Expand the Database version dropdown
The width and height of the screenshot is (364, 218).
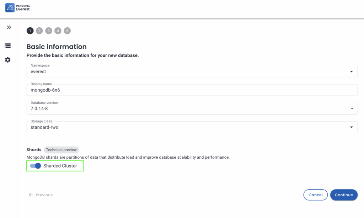point(192,109)
